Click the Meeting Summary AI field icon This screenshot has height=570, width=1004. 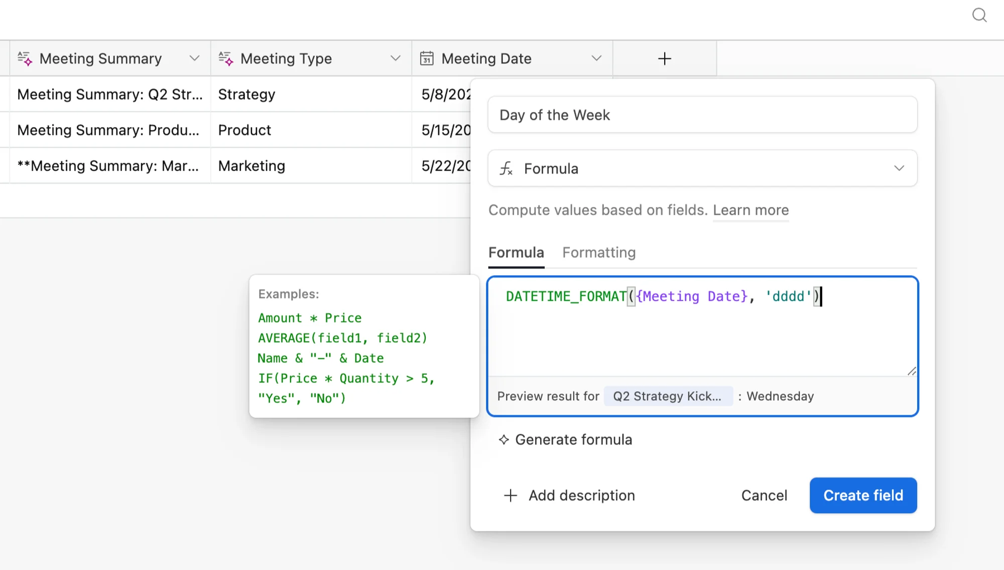[x=25, y=59]
